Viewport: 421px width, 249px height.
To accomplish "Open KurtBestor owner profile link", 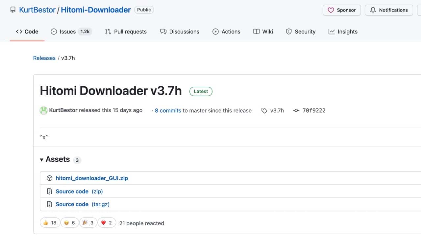I will 37,10.
